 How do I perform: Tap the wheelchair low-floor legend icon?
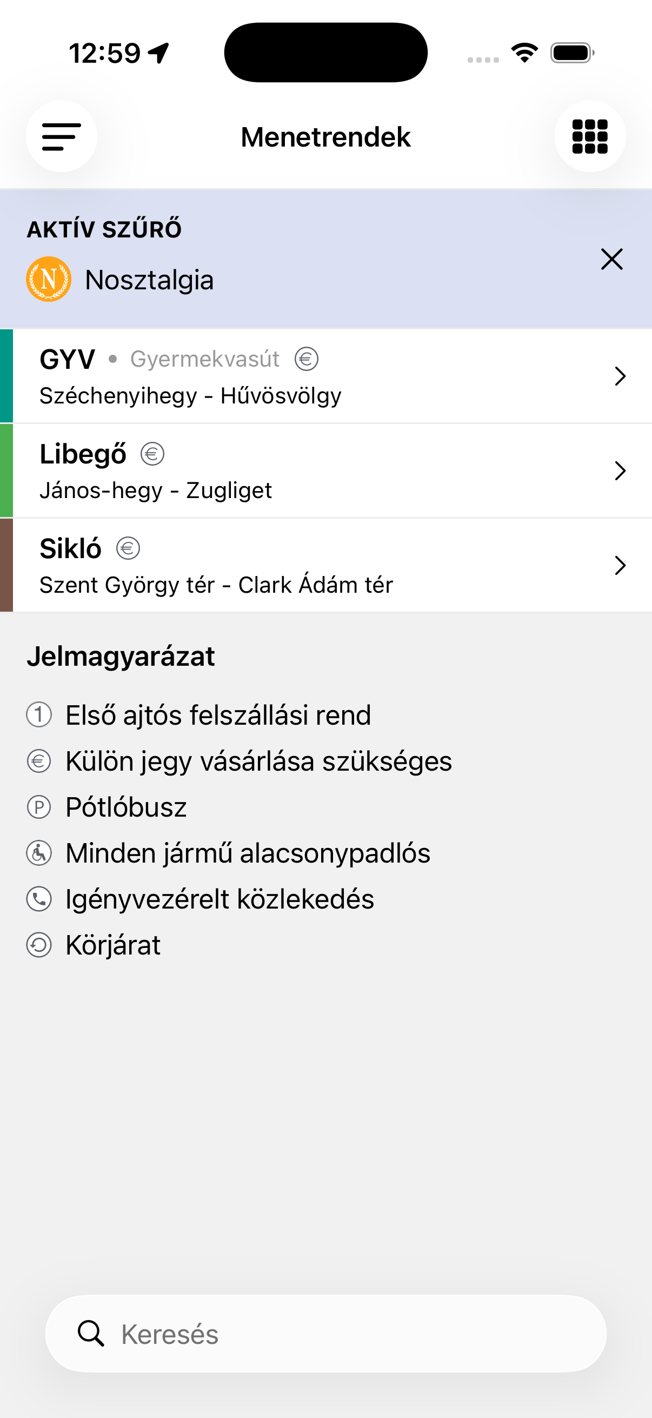(x=39, y=853)
